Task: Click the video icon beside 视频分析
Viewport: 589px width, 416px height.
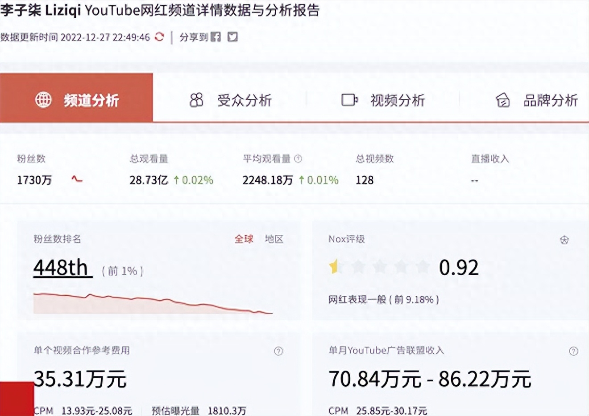Action: coord(349,100)
